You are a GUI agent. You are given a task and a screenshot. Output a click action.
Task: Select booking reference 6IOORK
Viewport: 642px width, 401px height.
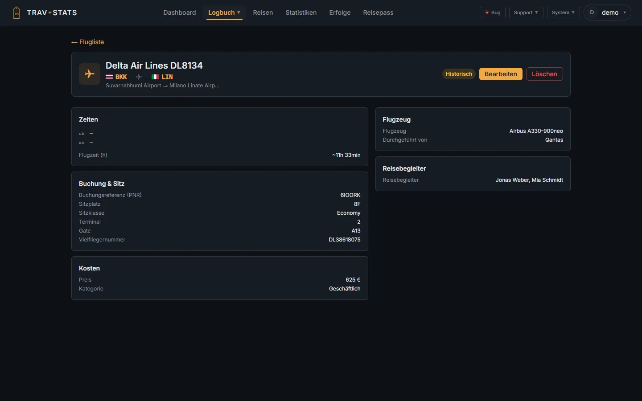[x=350, y=195]
